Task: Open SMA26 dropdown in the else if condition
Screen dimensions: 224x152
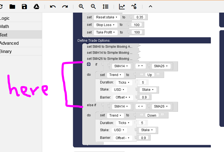Action: pyautogui.click(x=161, y=106)
